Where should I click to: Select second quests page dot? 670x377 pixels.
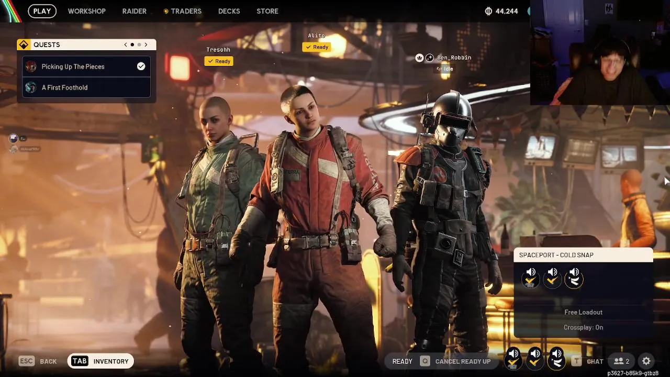click(x=139, y=45)
